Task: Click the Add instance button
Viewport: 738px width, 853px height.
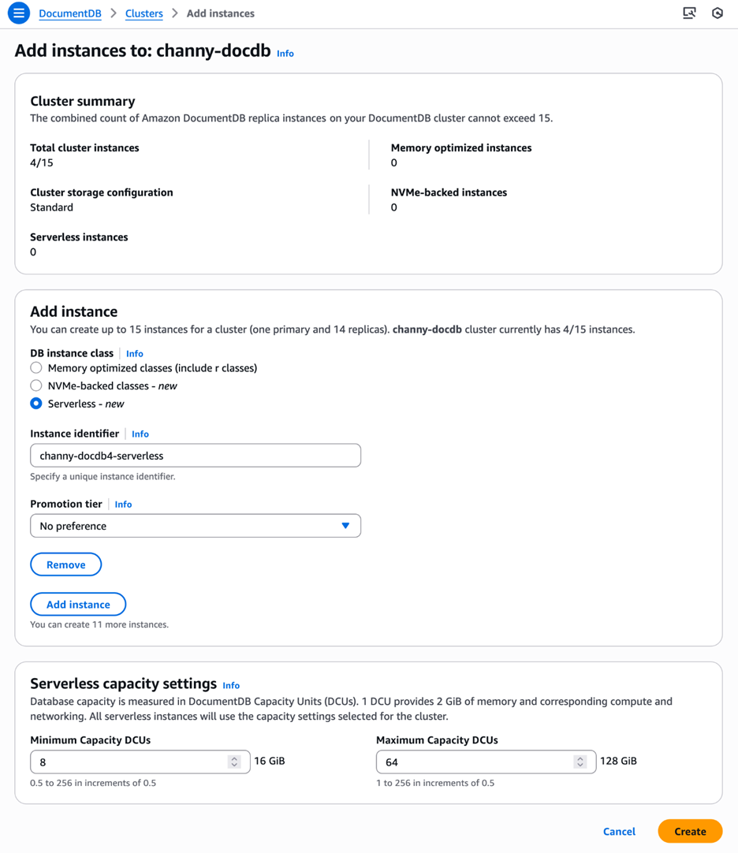Action: pos(78,605)
